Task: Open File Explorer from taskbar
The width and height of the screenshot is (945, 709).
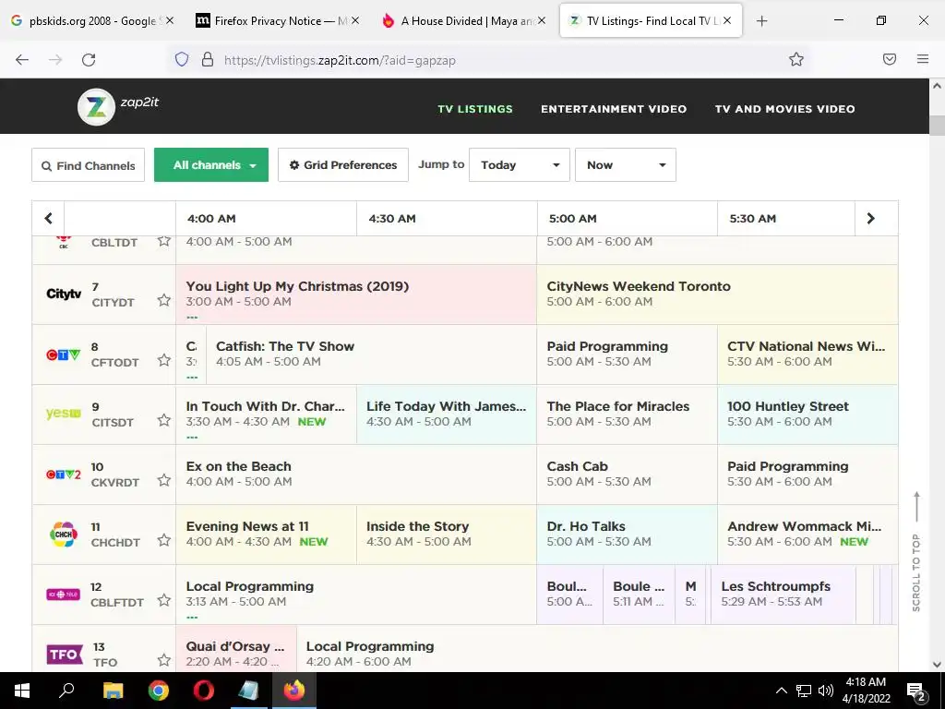Action: [113, 691]
